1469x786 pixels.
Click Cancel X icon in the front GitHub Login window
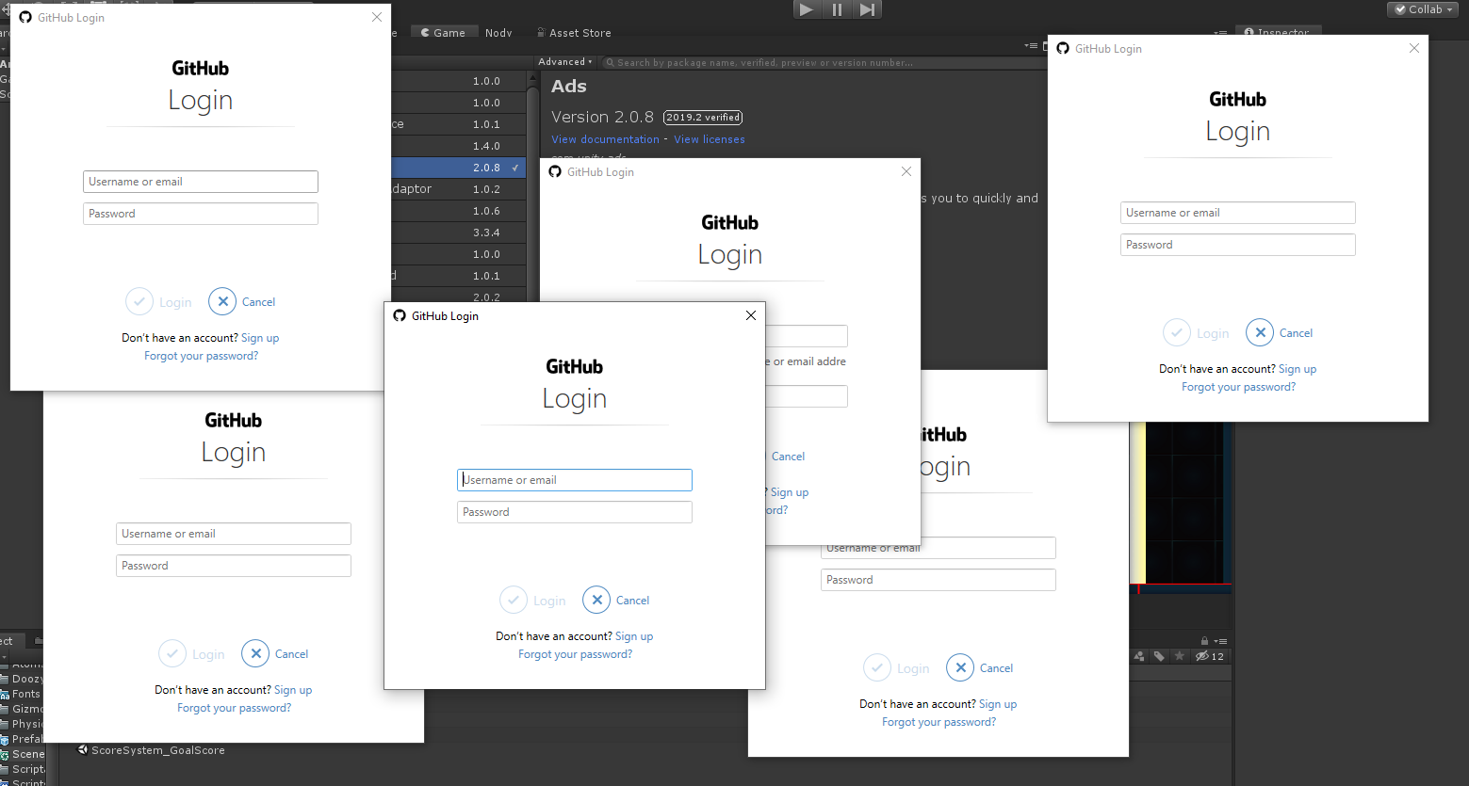596,600
